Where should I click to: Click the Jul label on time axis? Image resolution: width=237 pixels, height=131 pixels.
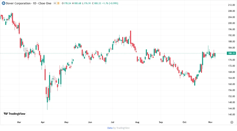tap(112, 122)
